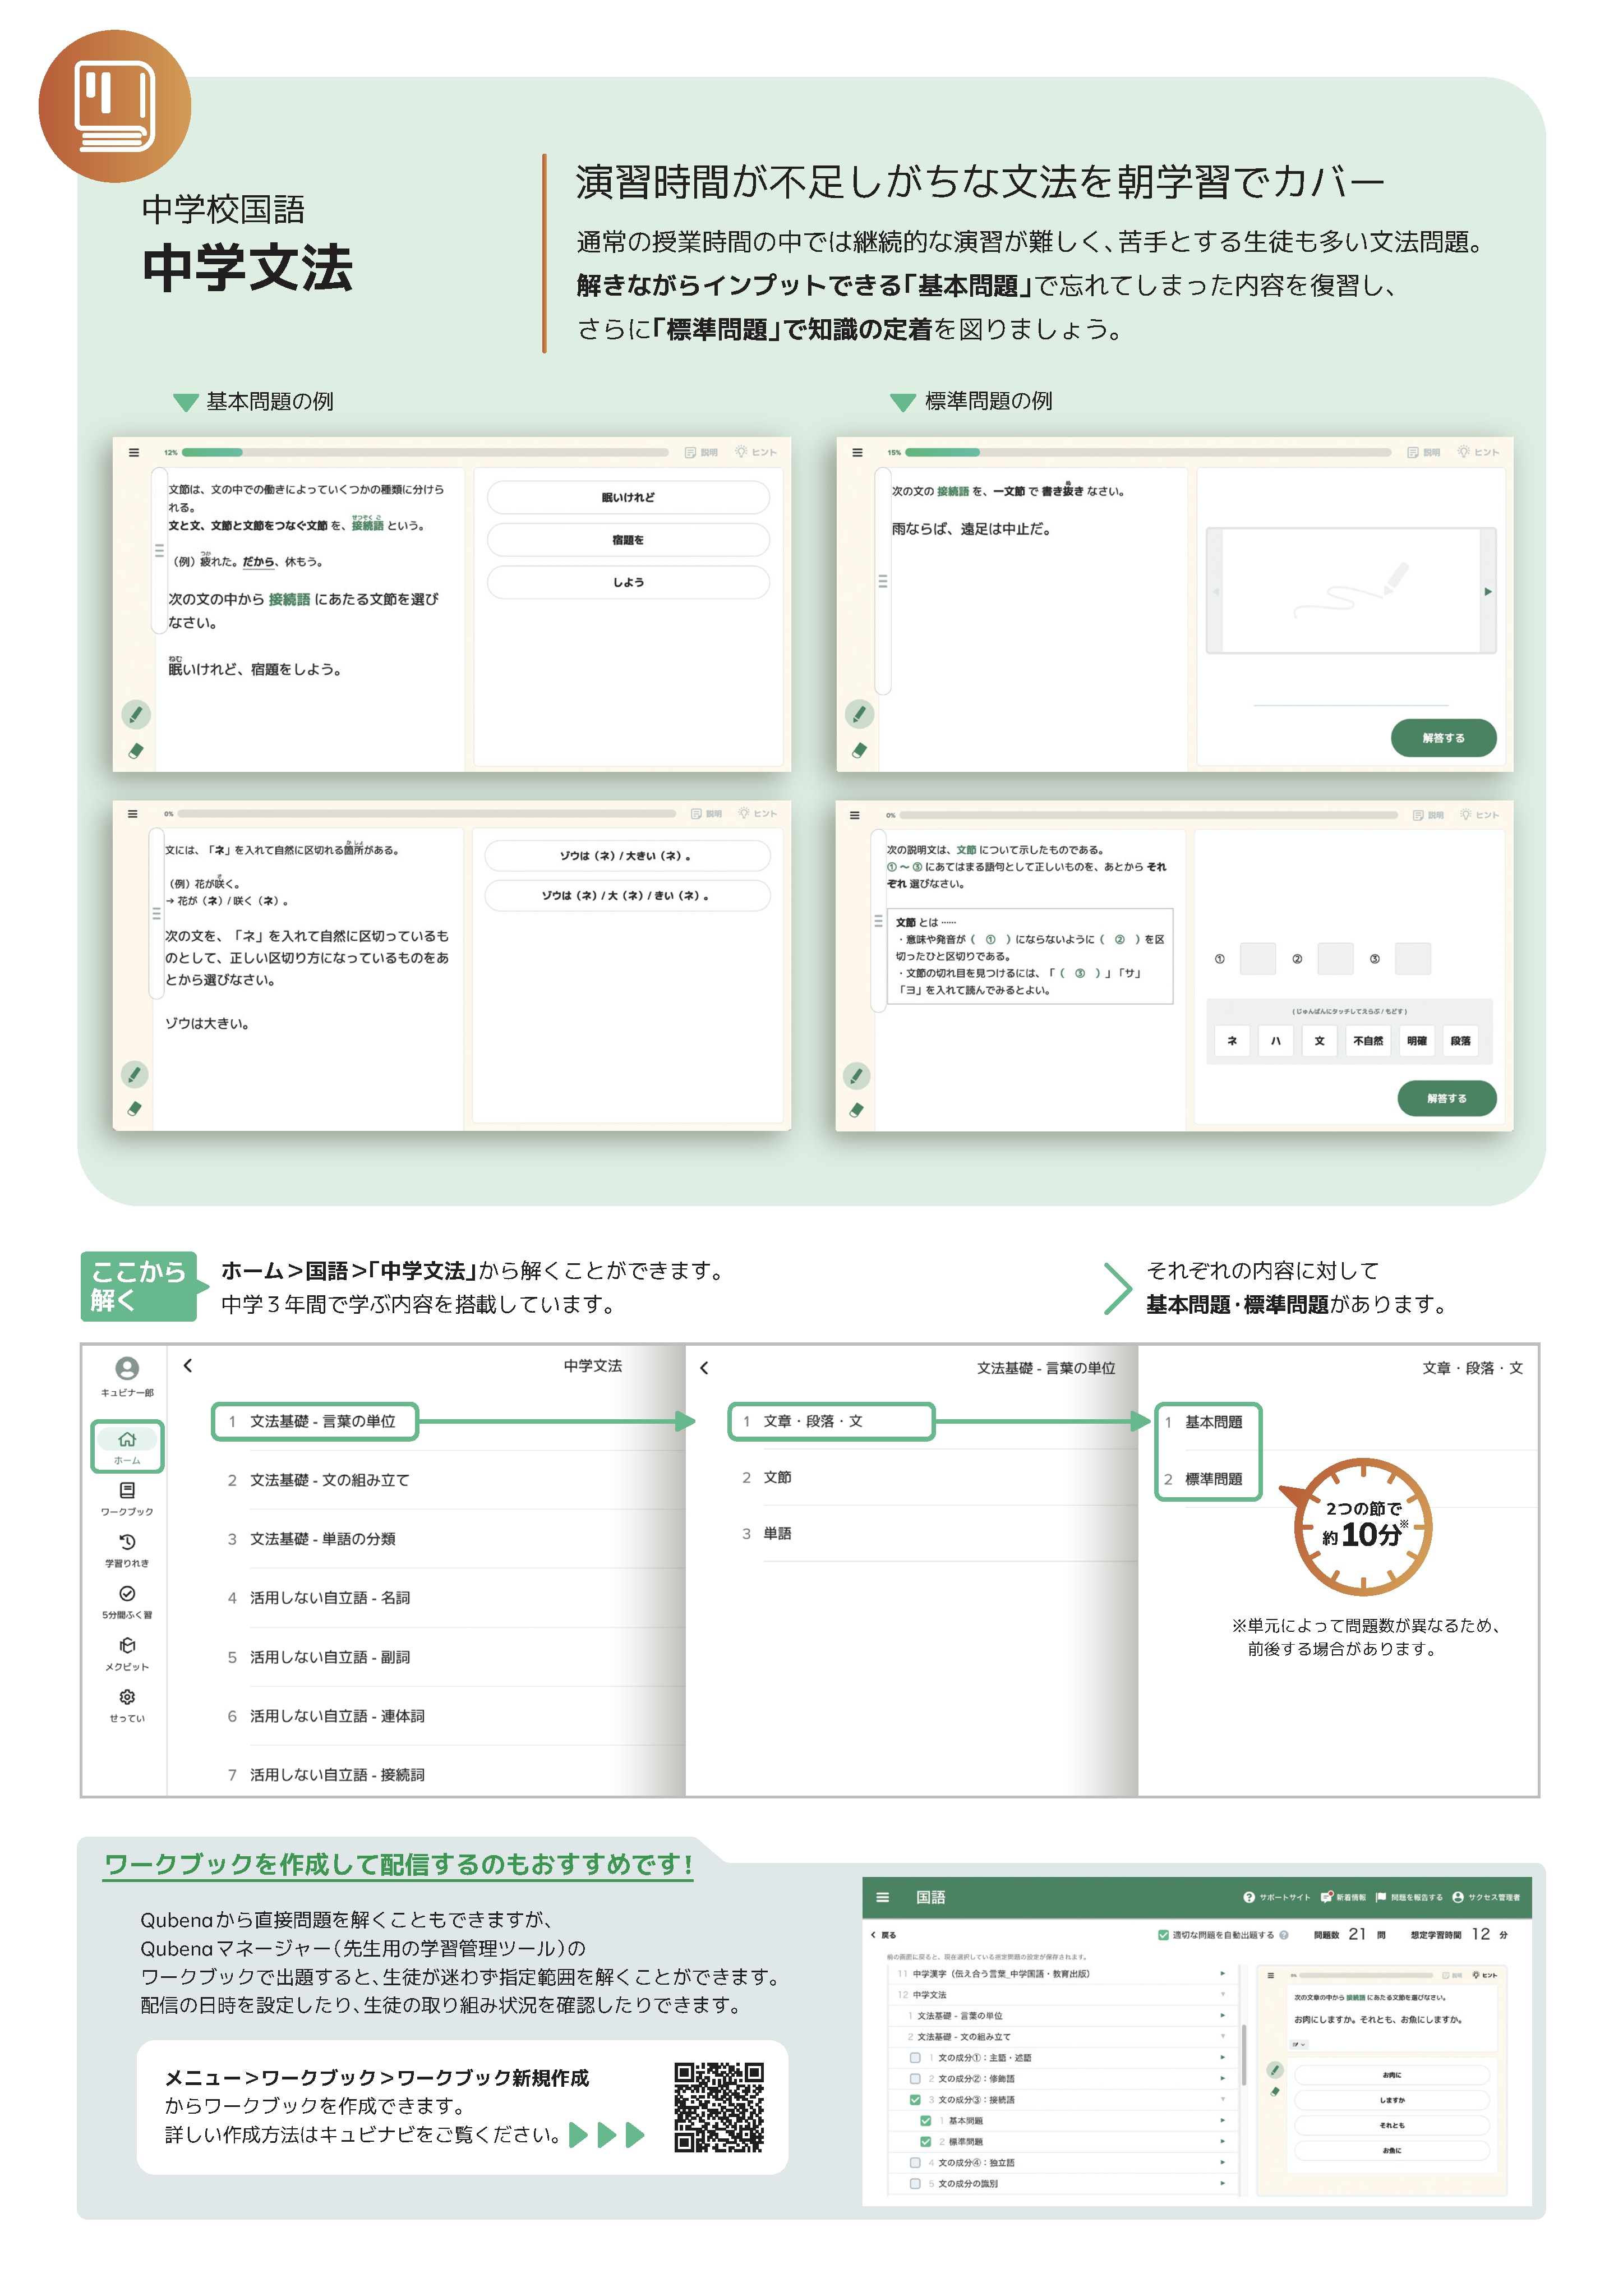Open the ワークブック book icon in the sidebar
Screen dimensions: 1623x2296
127,1491
